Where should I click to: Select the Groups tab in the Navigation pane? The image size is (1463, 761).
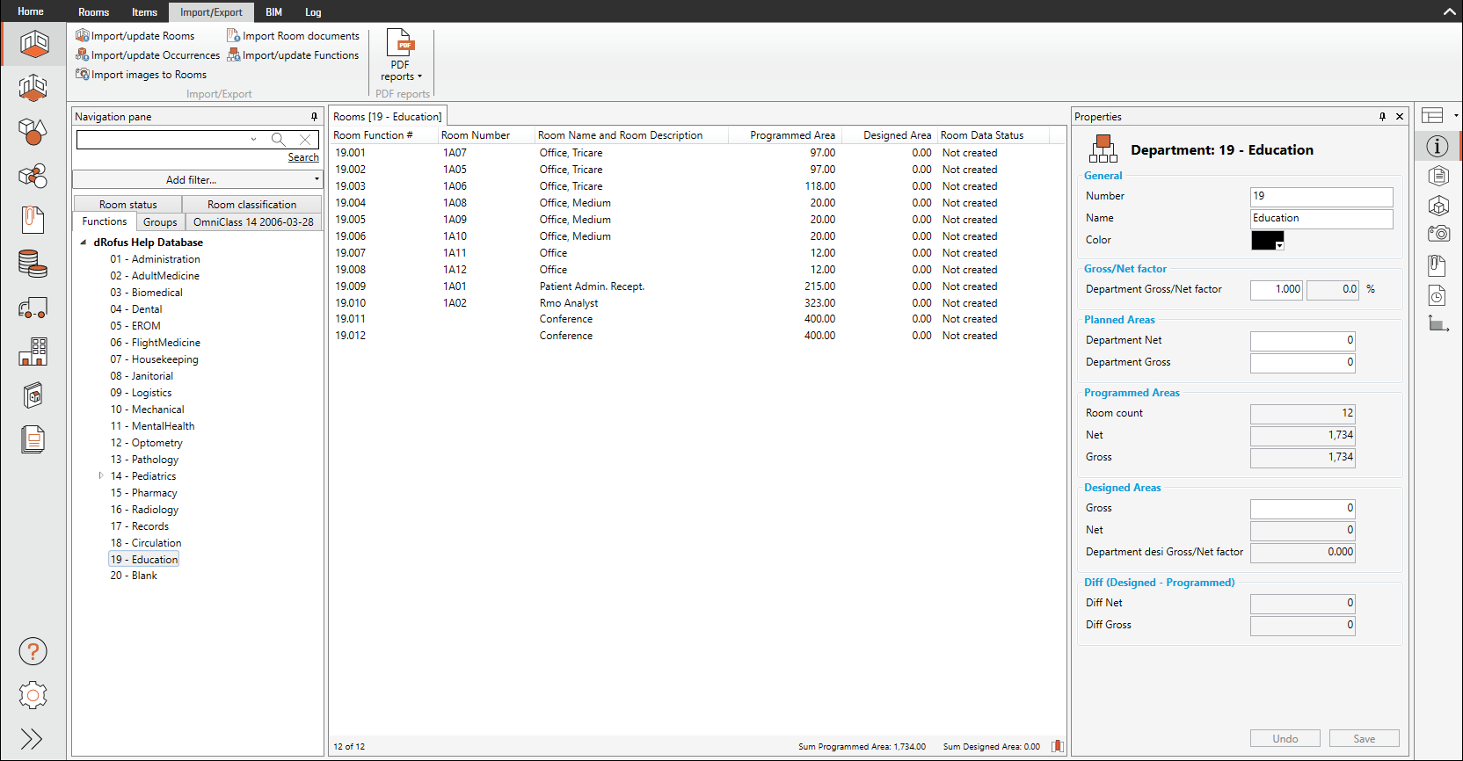[x=160, y=222]
